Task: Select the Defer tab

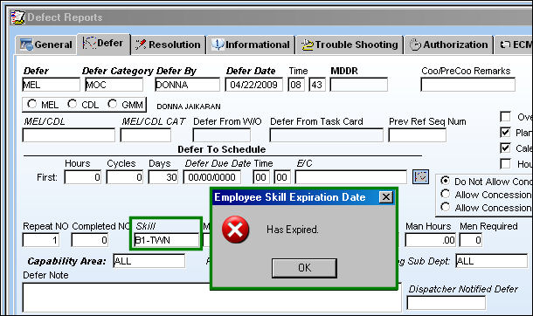Action: click(104, 44)
